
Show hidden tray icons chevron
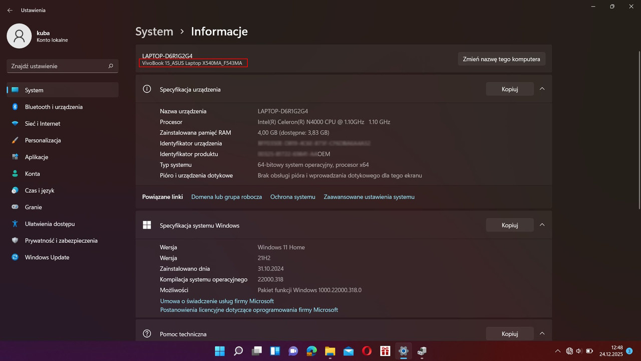[558, 351]
